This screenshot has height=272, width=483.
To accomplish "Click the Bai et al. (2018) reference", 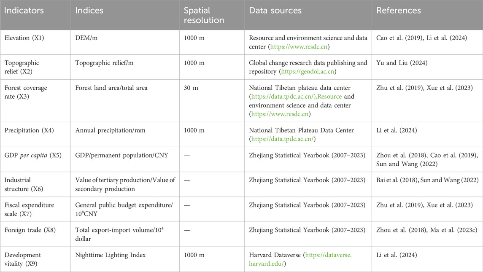I will click(x=397, y=180).
